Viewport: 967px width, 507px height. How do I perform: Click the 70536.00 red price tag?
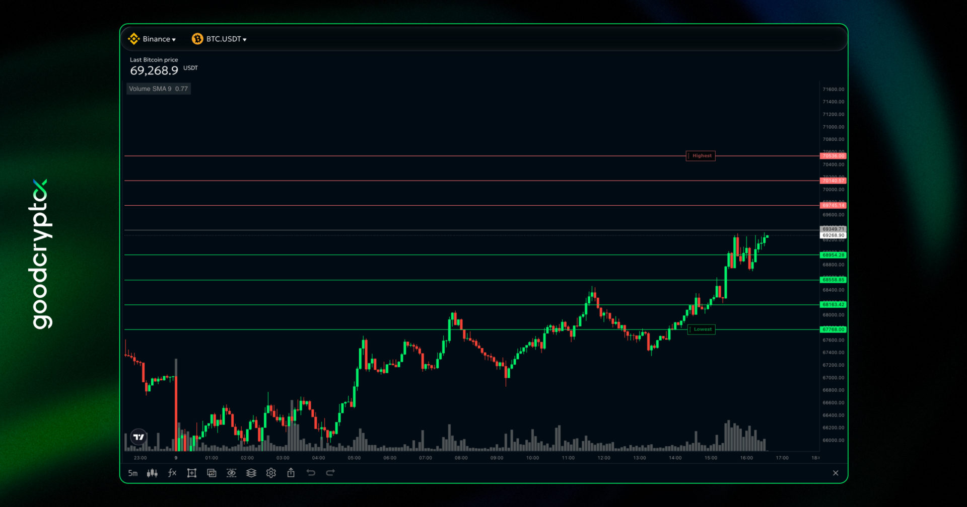click(833, 156)
